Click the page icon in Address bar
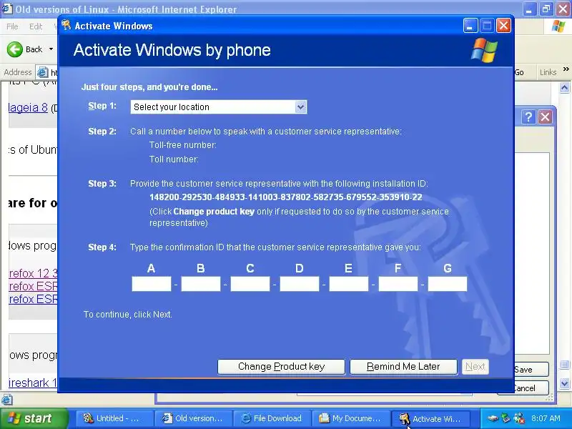572x429 pixels. click(x=43, y=73)
